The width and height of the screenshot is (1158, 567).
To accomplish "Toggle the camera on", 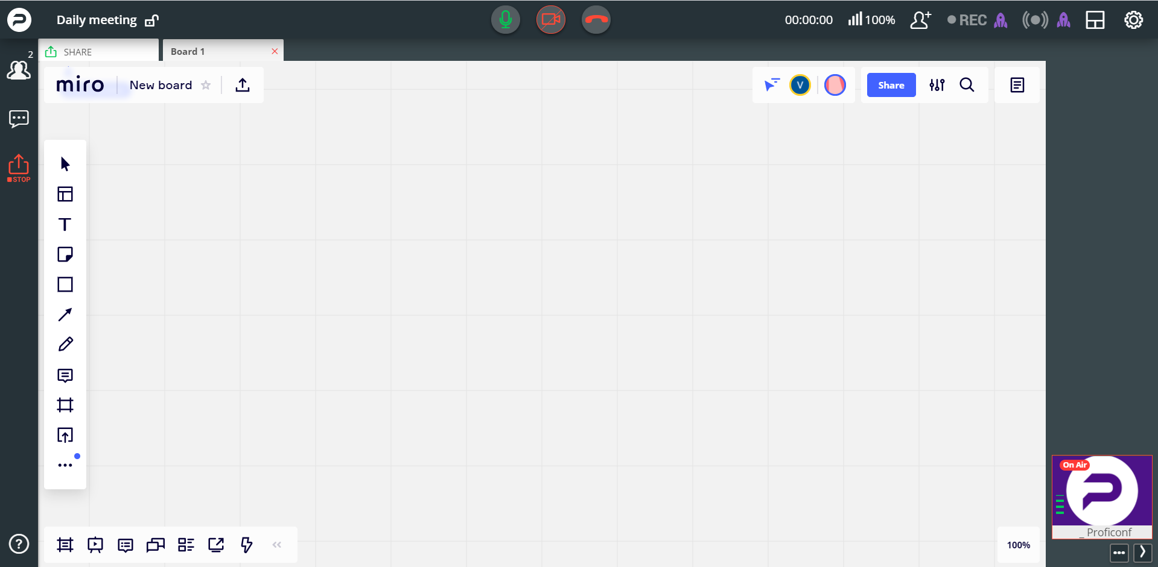I will pos(551,20).
